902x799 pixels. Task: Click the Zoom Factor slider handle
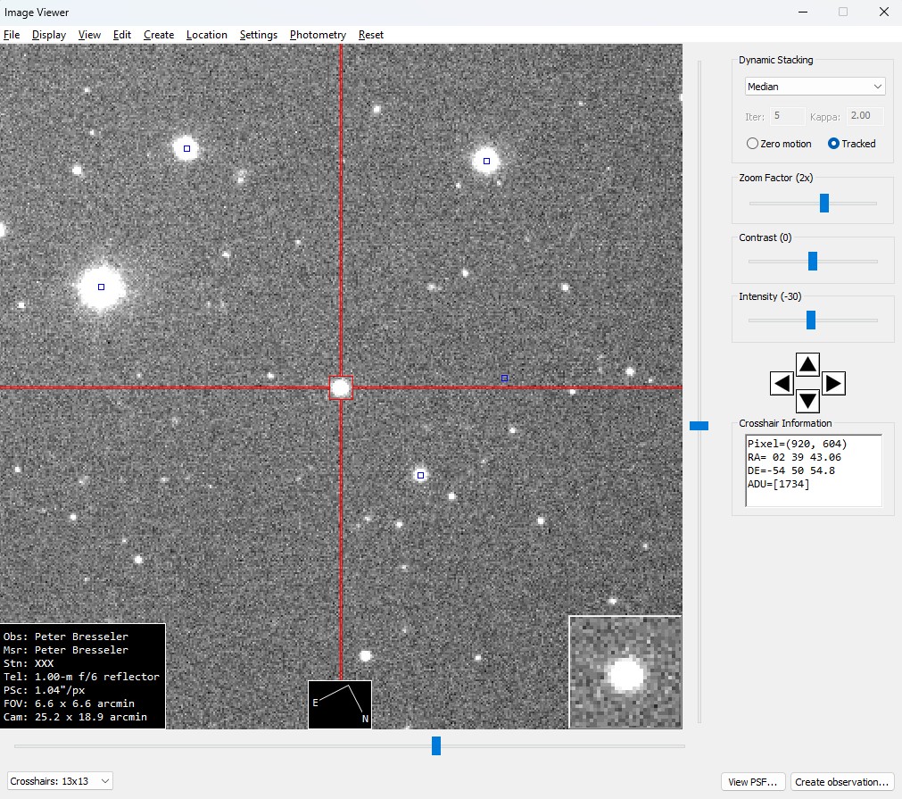point(824,203)
